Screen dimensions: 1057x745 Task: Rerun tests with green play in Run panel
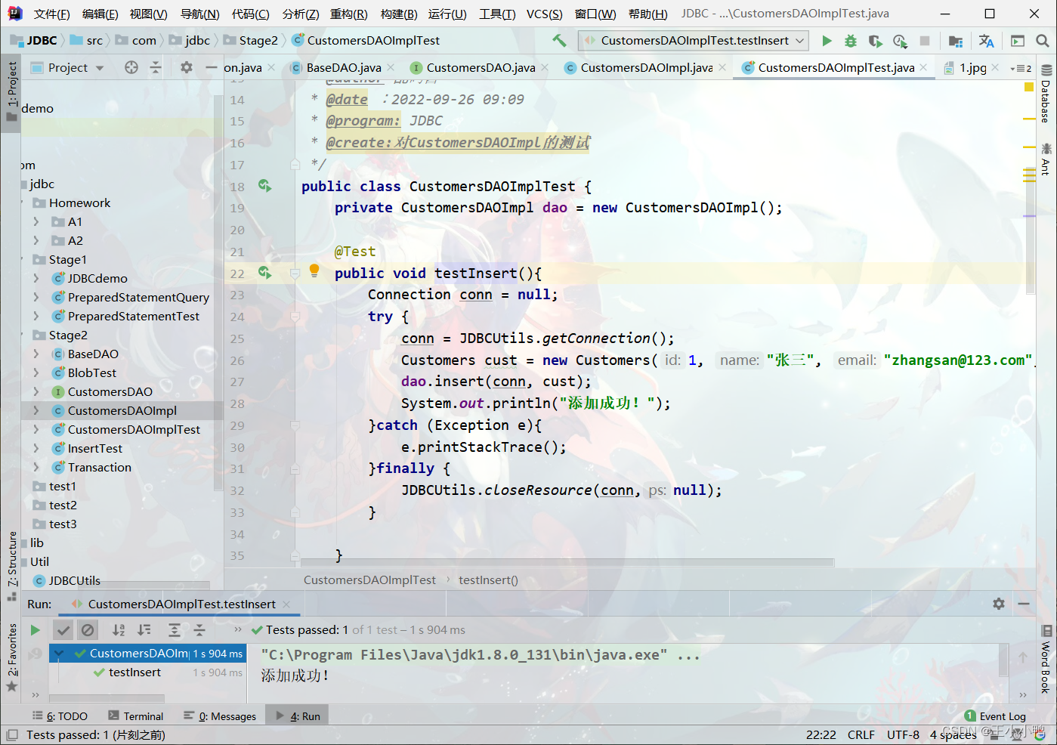click(35, 630)
